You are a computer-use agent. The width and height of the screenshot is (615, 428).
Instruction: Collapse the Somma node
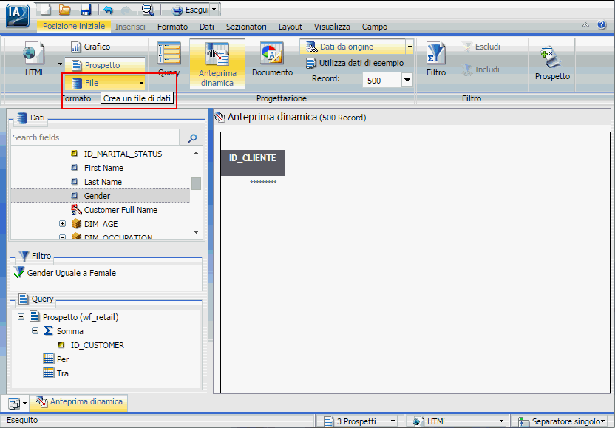(35, 330)
